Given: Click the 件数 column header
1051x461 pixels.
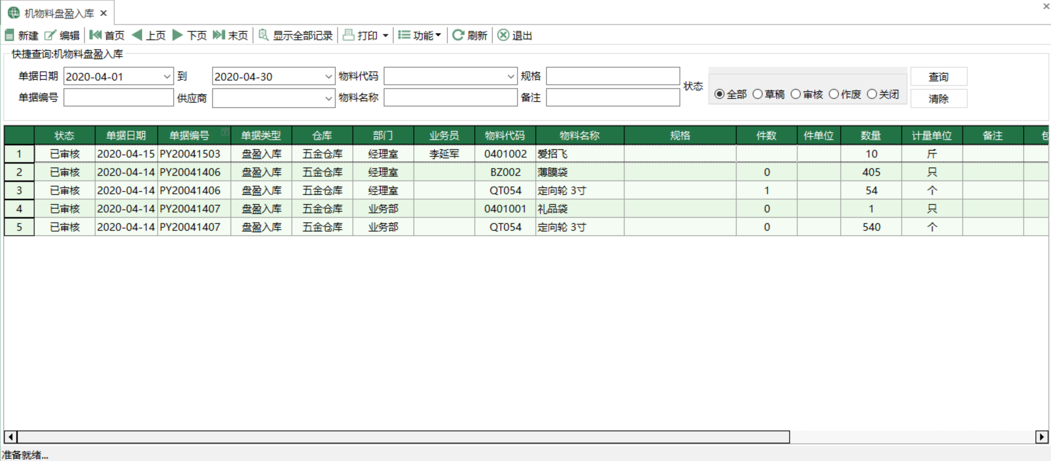Looking at the screenshot, I should click(x=766, y=136).
